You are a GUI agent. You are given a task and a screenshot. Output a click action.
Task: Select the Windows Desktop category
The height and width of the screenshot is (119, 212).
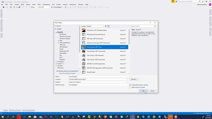click(65, 39)
